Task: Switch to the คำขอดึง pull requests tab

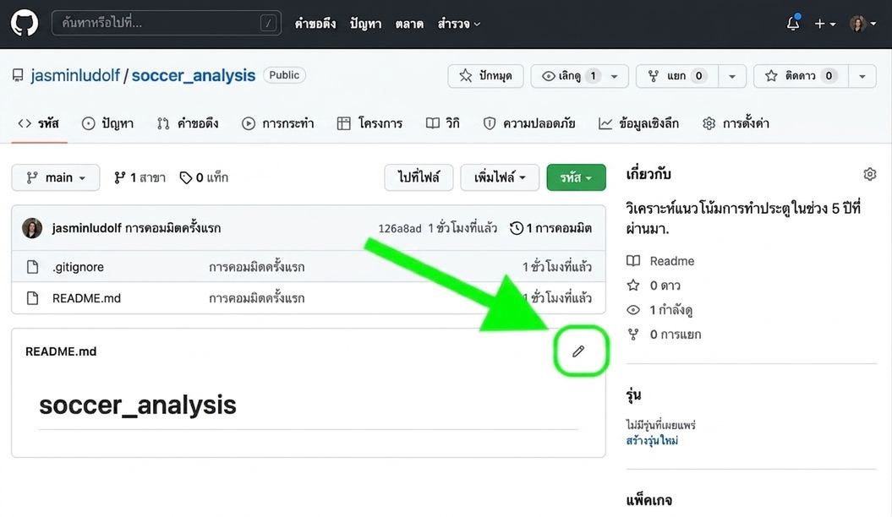Action: (188, 123)
